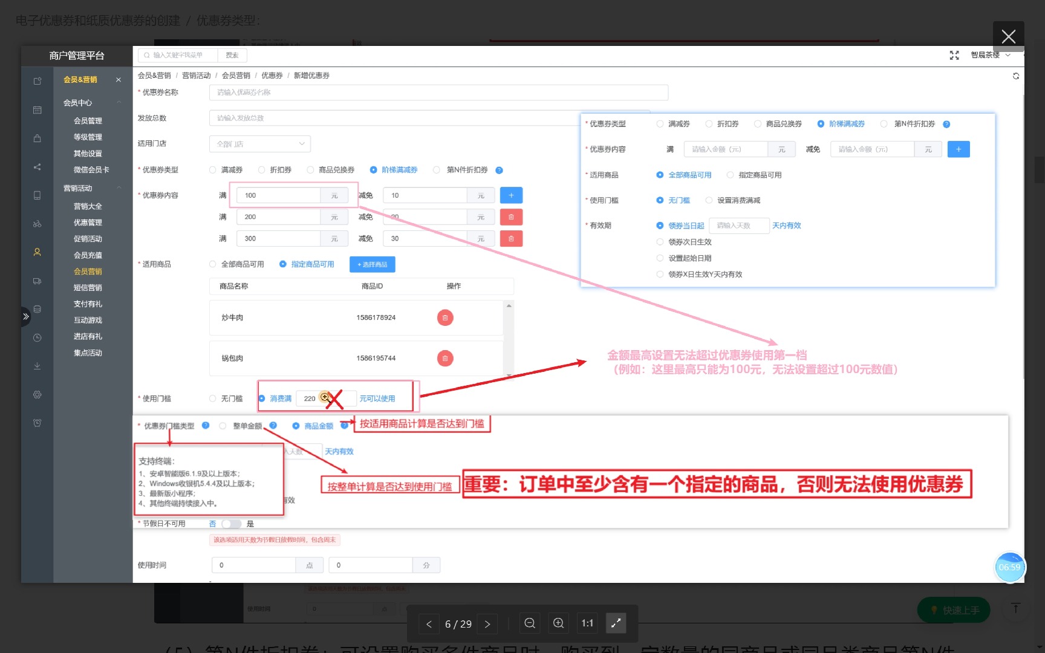
Task: Open the 适用门店 全部门店 dropdown
Action: click(x=260, y=144)
